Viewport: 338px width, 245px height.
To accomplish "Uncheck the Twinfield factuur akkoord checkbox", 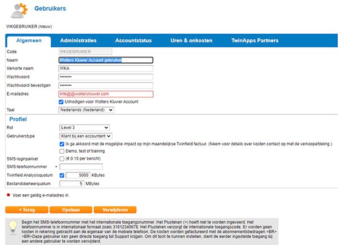I will pyautogui.click(x=62, y=144).
